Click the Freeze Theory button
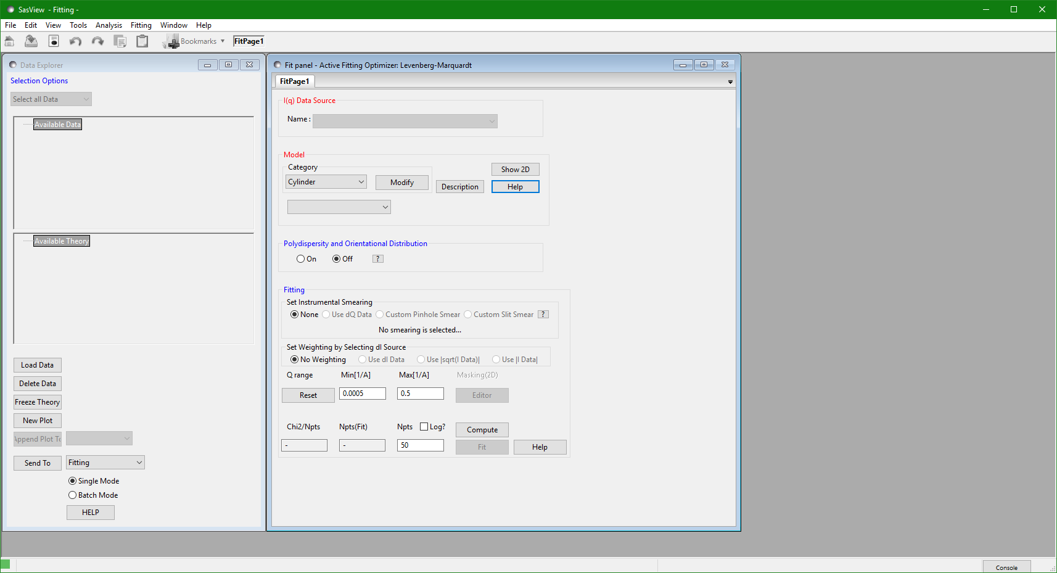The width and height of the screenshot is (1057, 573). (38, 402)
